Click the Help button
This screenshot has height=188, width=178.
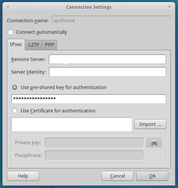click(23, 176)
